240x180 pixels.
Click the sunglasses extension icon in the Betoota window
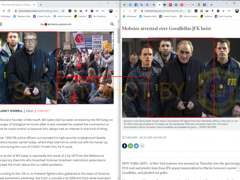[81, 11]
